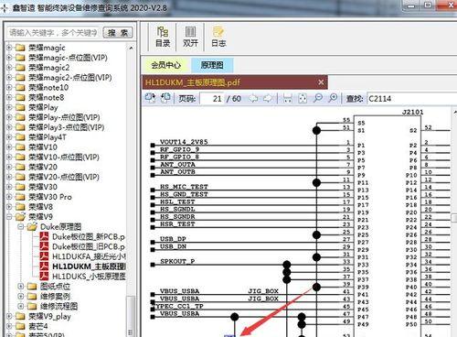Expand the 荣耀V20 tree node
457x337 pixels.
pos(9,167)
